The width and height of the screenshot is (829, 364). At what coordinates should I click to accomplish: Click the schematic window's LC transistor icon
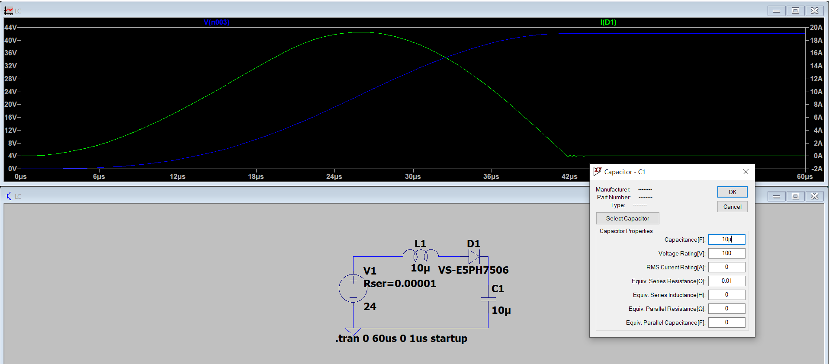(9, 196)
